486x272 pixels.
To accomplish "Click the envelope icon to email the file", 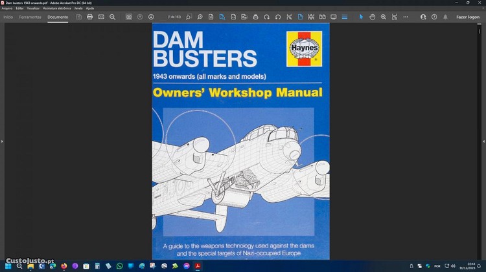I will pyautogui.click(x=101, y=17).
